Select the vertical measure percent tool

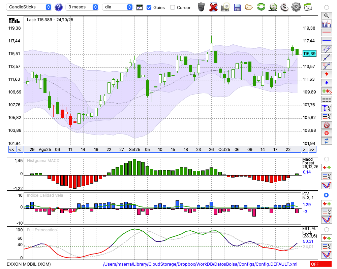click(327, 108)
